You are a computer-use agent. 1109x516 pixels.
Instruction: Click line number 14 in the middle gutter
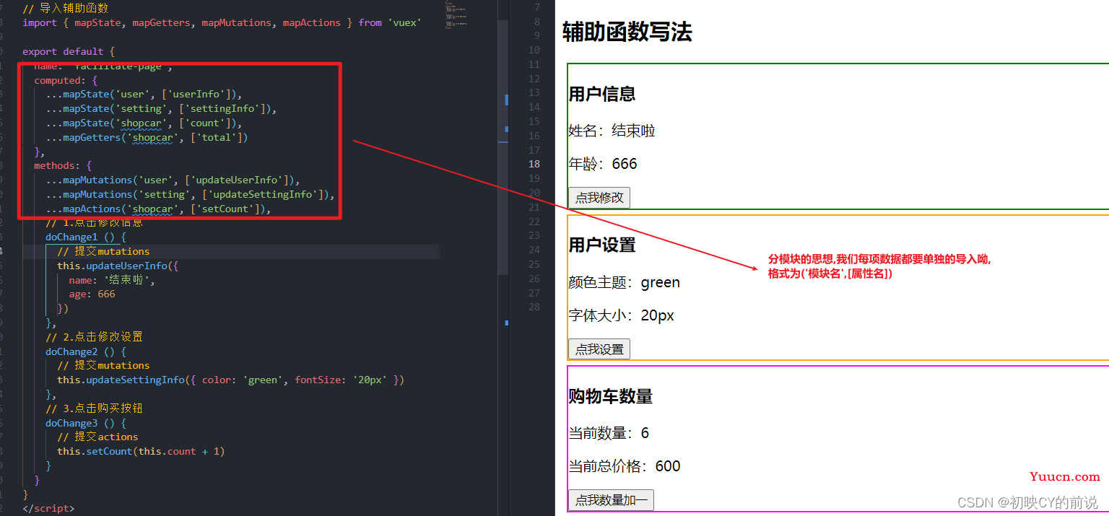(x=534, y=107)
